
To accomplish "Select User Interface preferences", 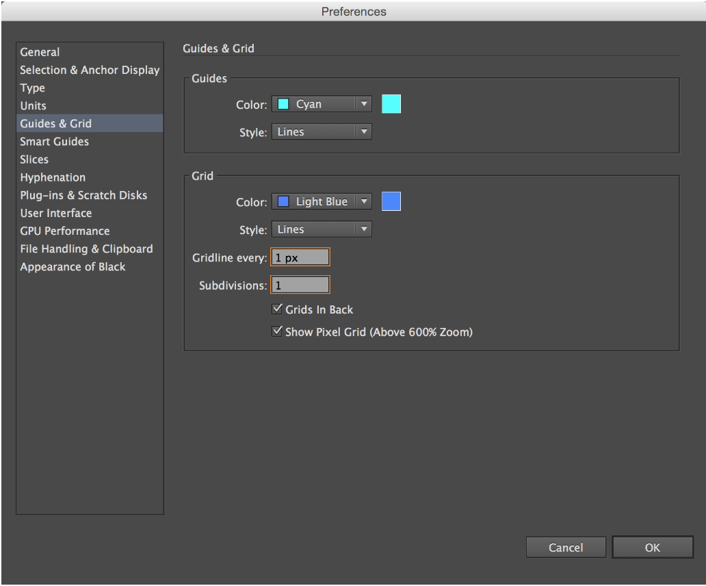I will pyautogui.click(x=90, y=213).
